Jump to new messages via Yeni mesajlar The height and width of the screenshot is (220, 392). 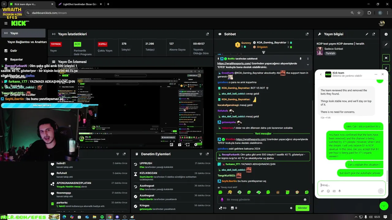263,134
